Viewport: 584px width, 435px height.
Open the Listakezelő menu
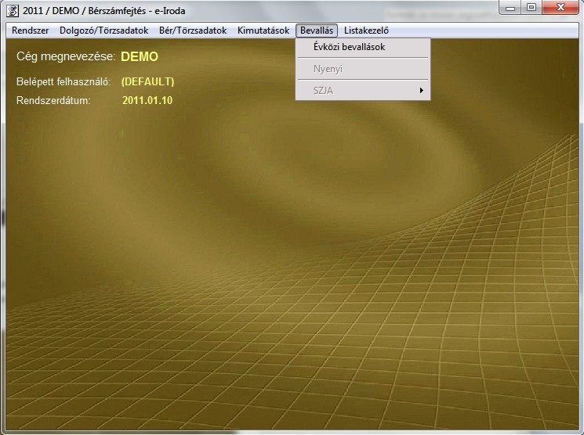[x=366, y=31]
